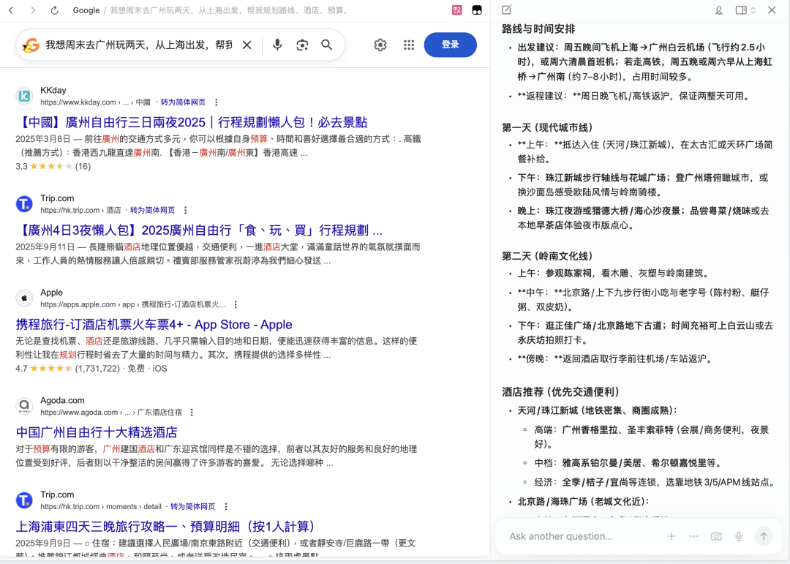Click the microphone icon in Ask another question bar
Image resolution: width=790 pixels, height=564 pixels.
[x=739, y=536]
